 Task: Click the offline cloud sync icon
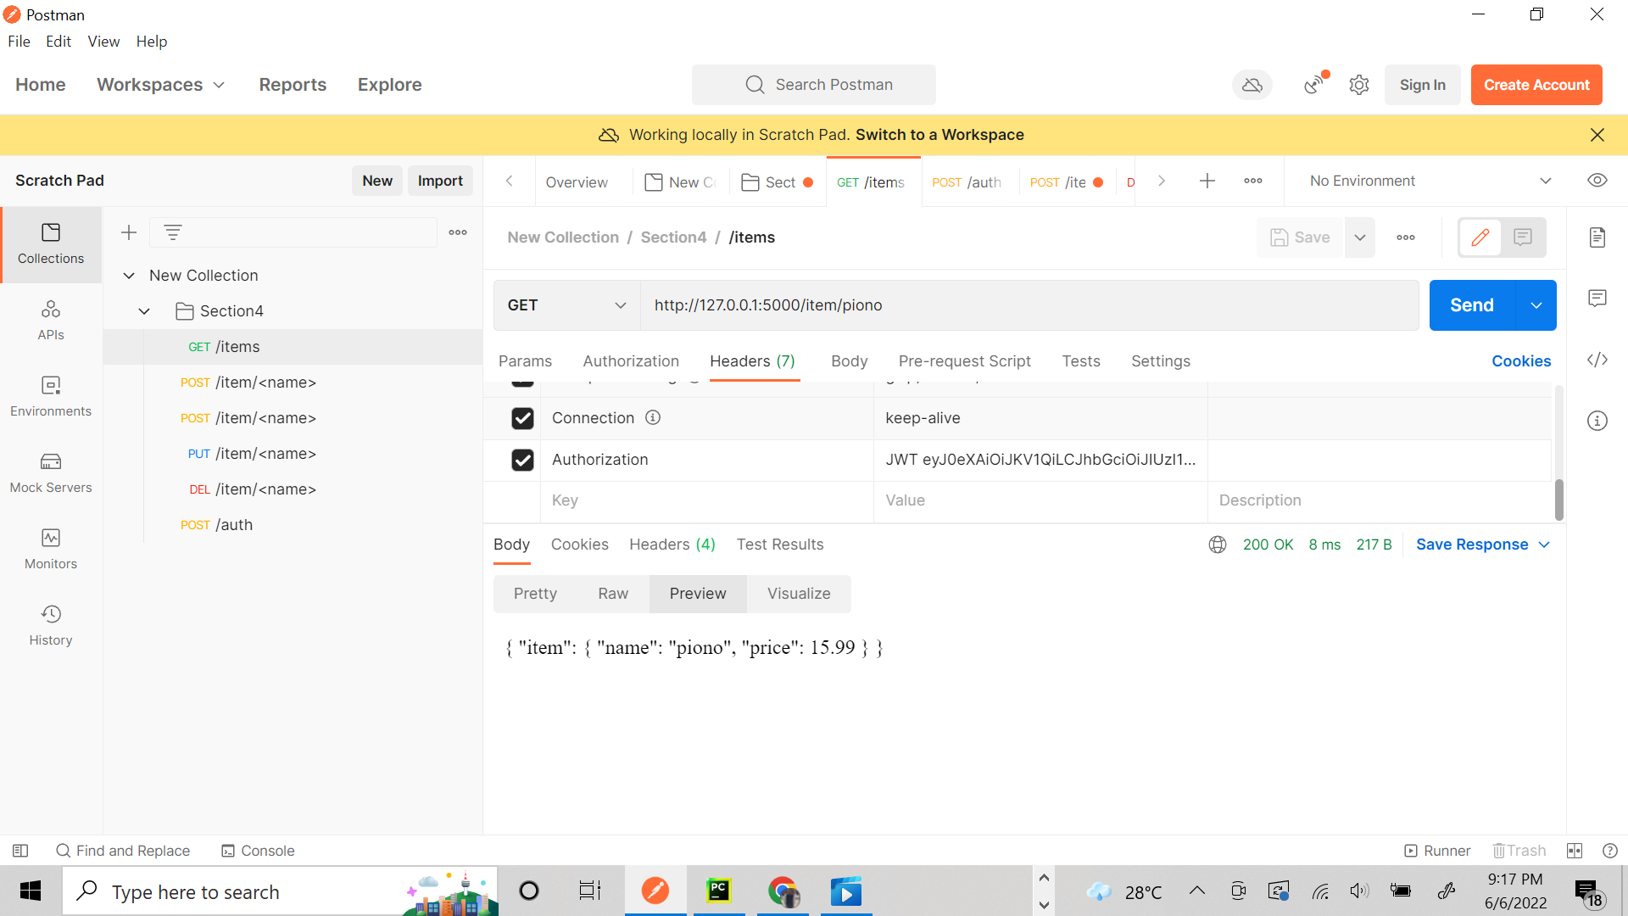pyautogui.click(x=1252, y=85)
